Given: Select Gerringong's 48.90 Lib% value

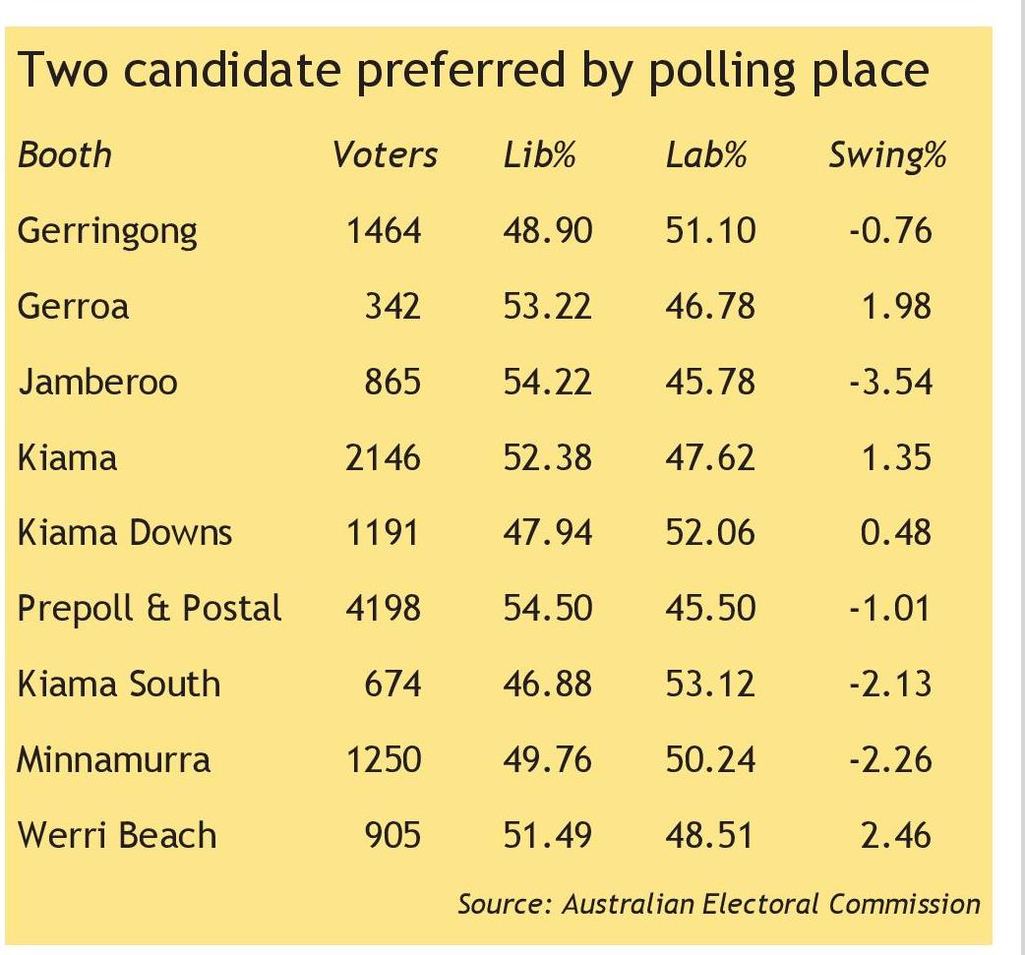Looking at the screenshot, I should pos(548,231).
